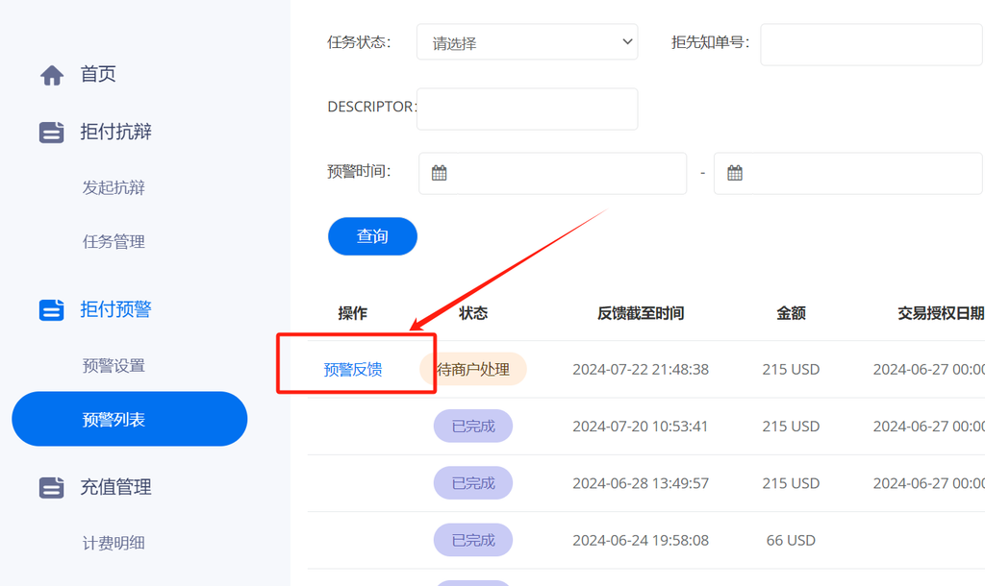Open 发起抗辩 in the sidebar

coord(114,187)
